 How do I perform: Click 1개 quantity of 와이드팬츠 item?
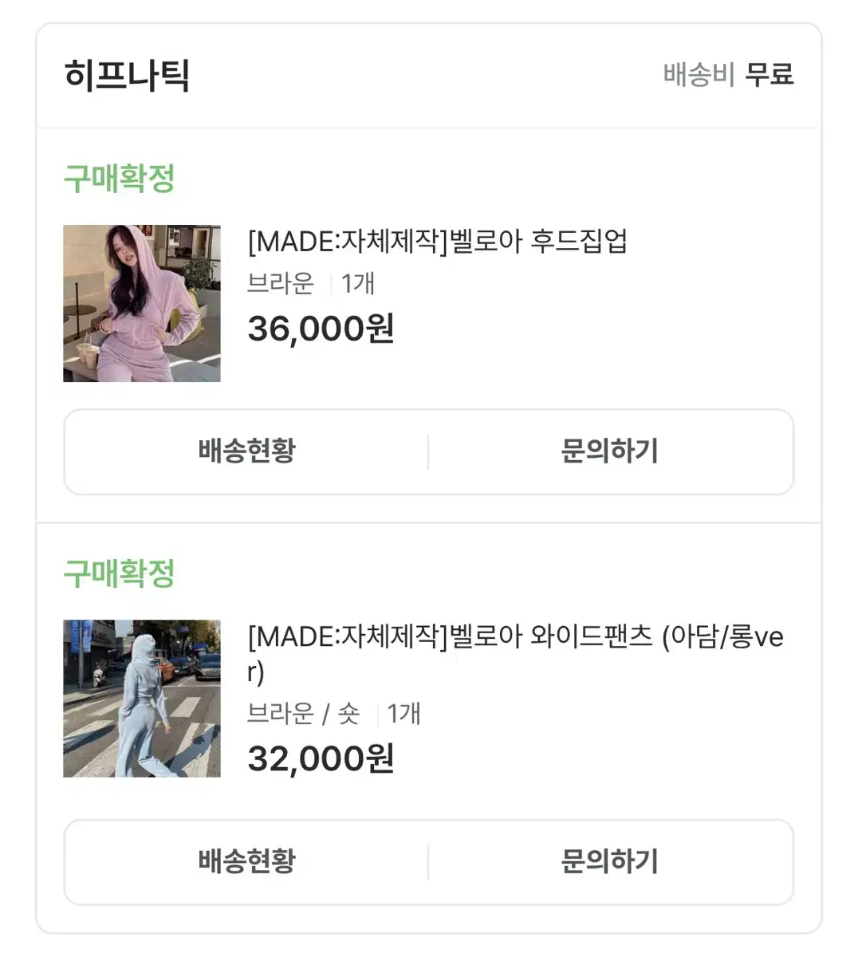[x=403, y=714]
